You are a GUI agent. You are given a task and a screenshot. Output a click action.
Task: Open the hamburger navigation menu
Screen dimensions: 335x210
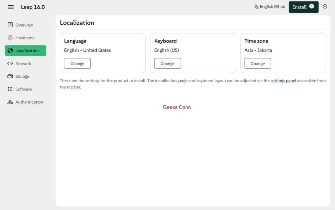pos(11,7)
